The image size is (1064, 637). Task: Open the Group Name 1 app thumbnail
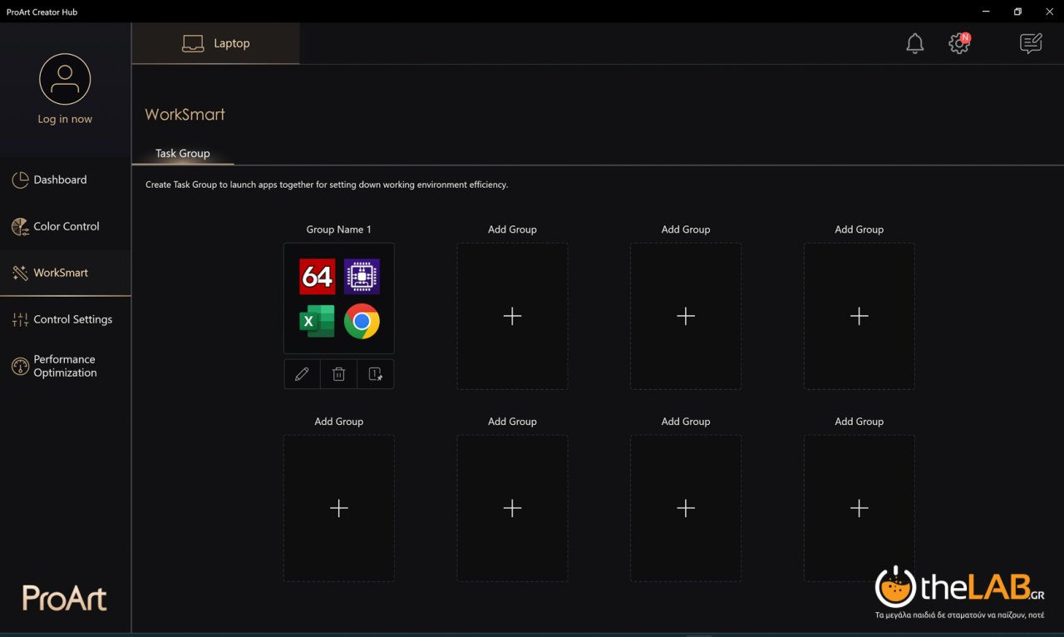click(x=339, y=299)
